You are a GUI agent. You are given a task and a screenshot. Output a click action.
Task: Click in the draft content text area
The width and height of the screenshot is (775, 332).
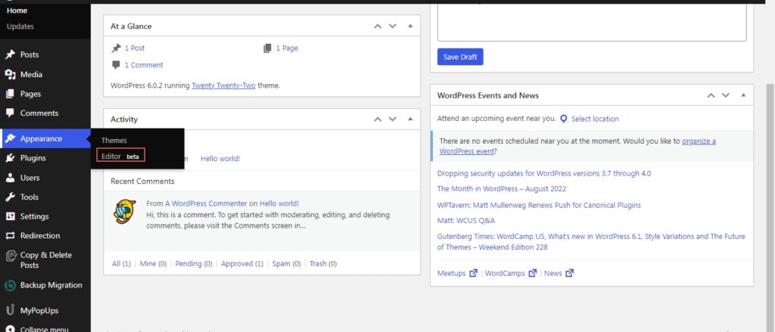click(x=592, y=22)
